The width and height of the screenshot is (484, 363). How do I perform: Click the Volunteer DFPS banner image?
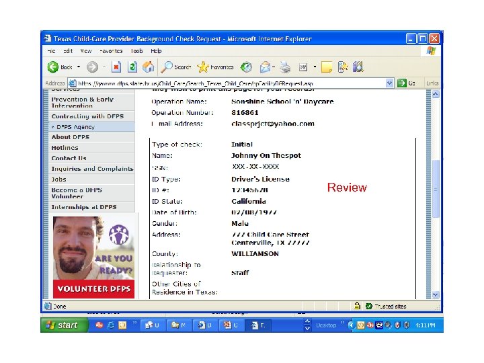93,257
